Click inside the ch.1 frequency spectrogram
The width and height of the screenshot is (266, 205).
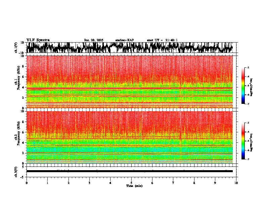[130, 82]
